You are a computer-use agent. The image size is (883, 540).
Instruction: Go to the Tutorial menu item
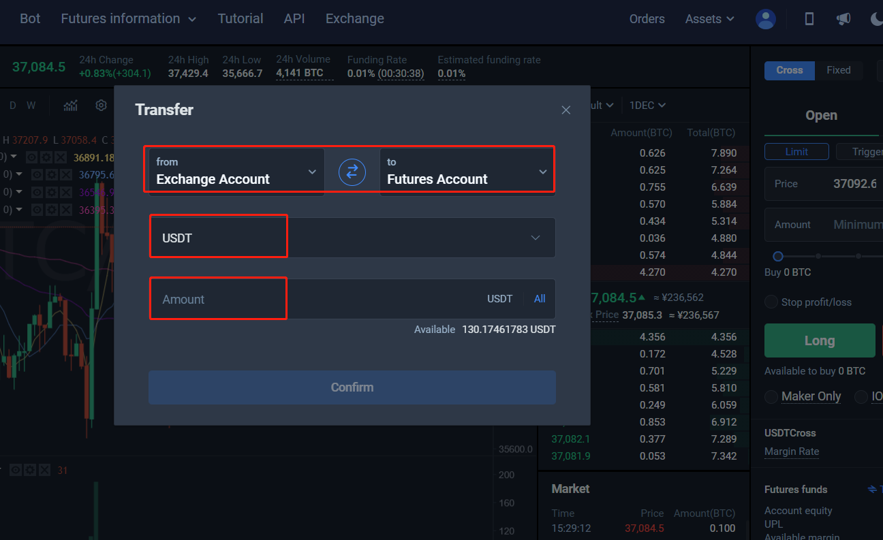click(x=241, y=19)
